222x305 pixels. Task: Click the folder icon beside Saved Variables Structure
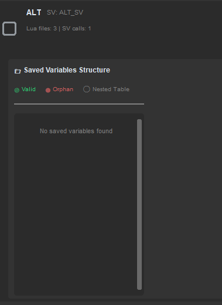18,71
